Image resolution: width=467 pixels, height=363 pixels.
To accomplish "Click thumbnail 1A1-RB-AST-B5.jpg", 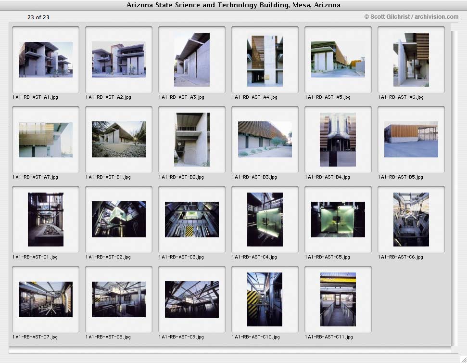I will [411, 140].
